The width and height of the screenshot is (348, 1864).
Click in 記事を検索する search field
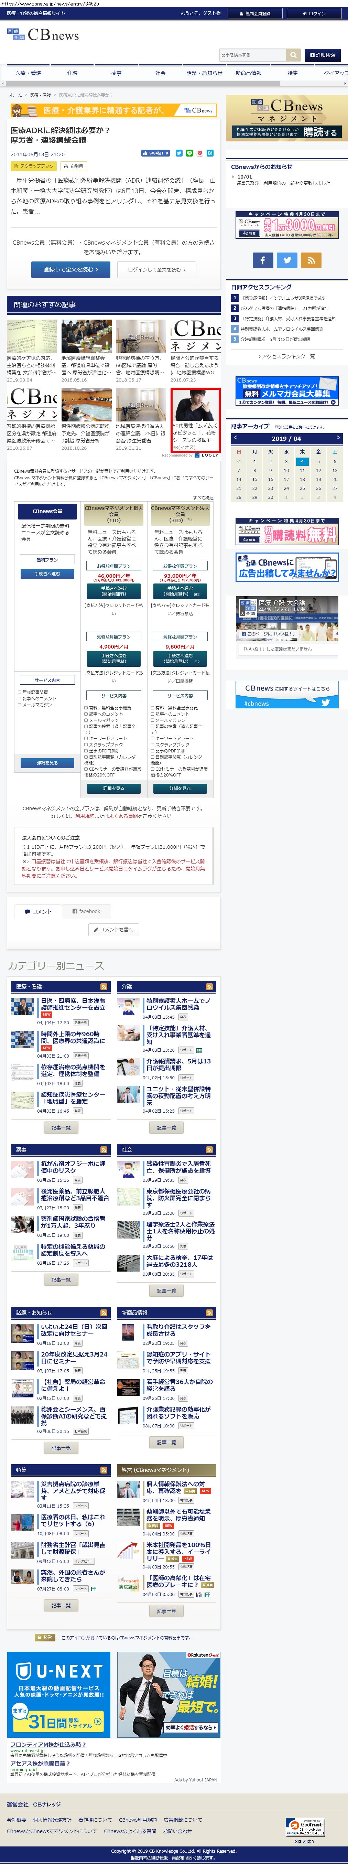pos(252,55)
